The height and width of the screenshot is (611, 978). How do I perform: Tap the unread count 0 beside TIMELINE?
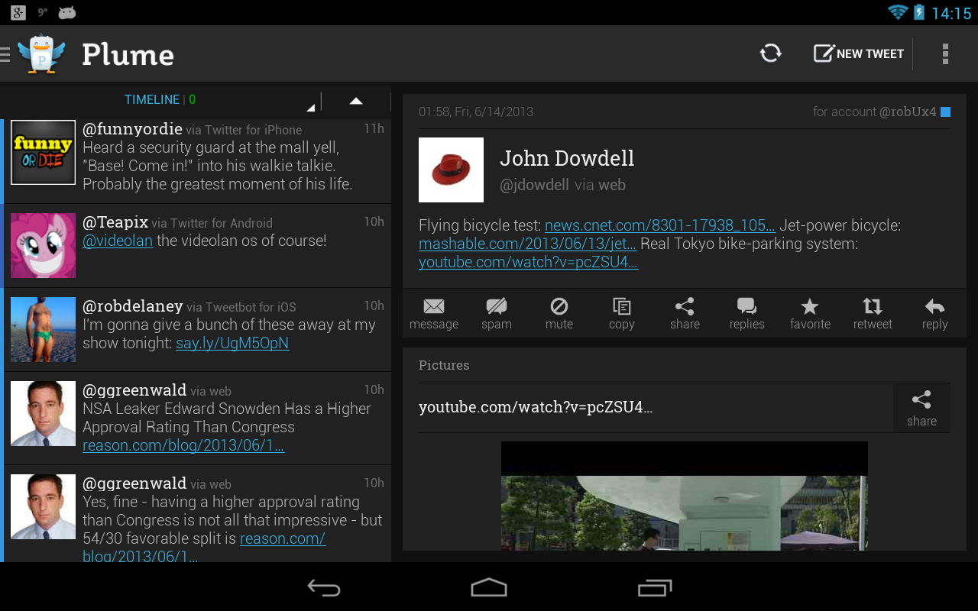tap(193, 100)
